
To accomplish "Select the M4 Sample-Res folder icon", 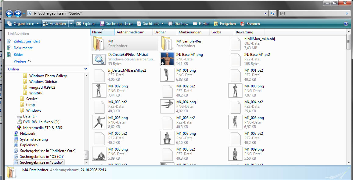I will tap(167, 43).
